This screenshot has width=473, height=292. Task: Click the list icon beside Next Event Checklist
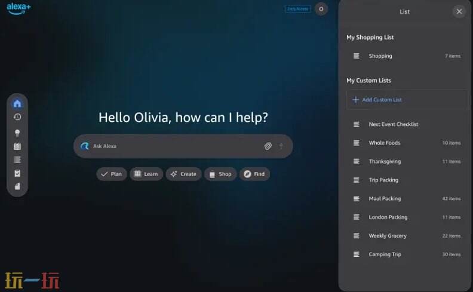(357, 124)
